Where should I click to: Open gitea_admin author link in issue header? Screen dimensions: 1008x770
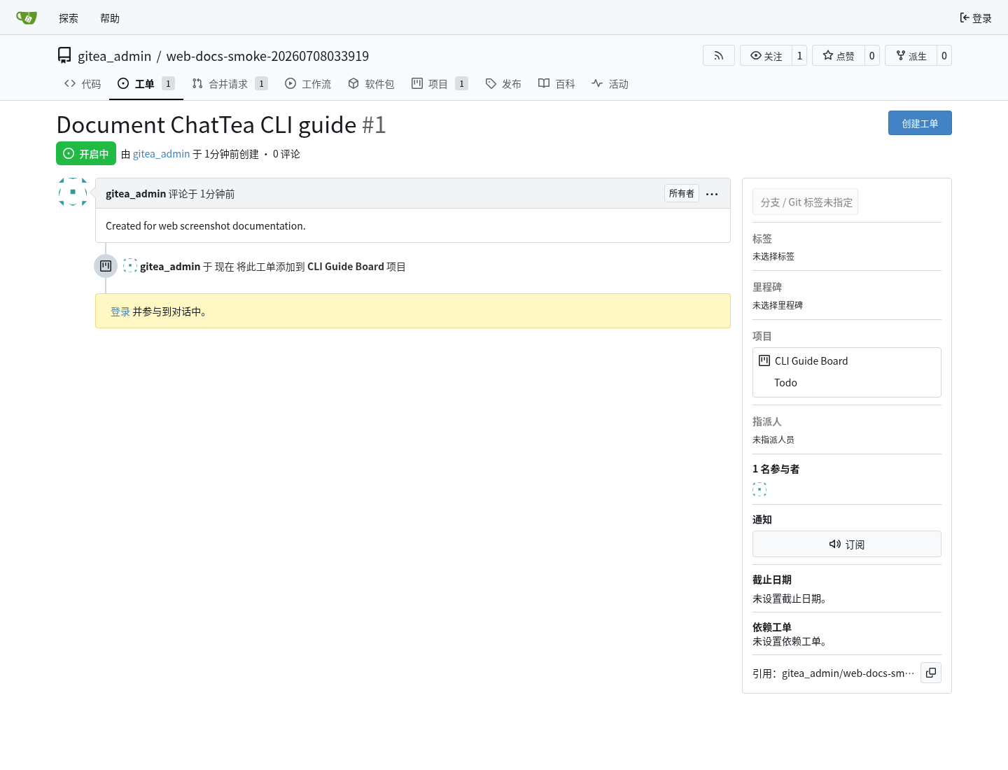tap(161, 154)
